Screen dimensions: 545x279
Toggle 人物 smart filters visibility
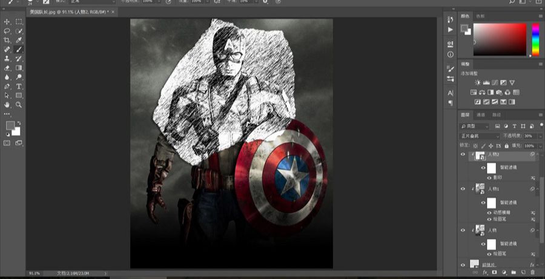click(483, 244)
